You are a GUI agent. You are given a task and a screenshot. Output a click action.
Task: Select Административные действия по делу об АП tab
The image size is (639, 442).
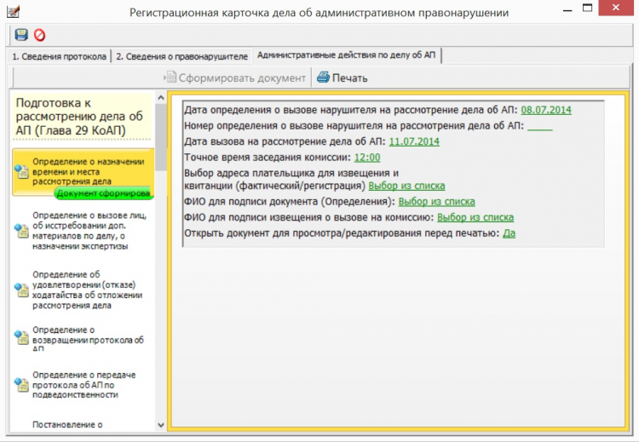pos(347,55)
